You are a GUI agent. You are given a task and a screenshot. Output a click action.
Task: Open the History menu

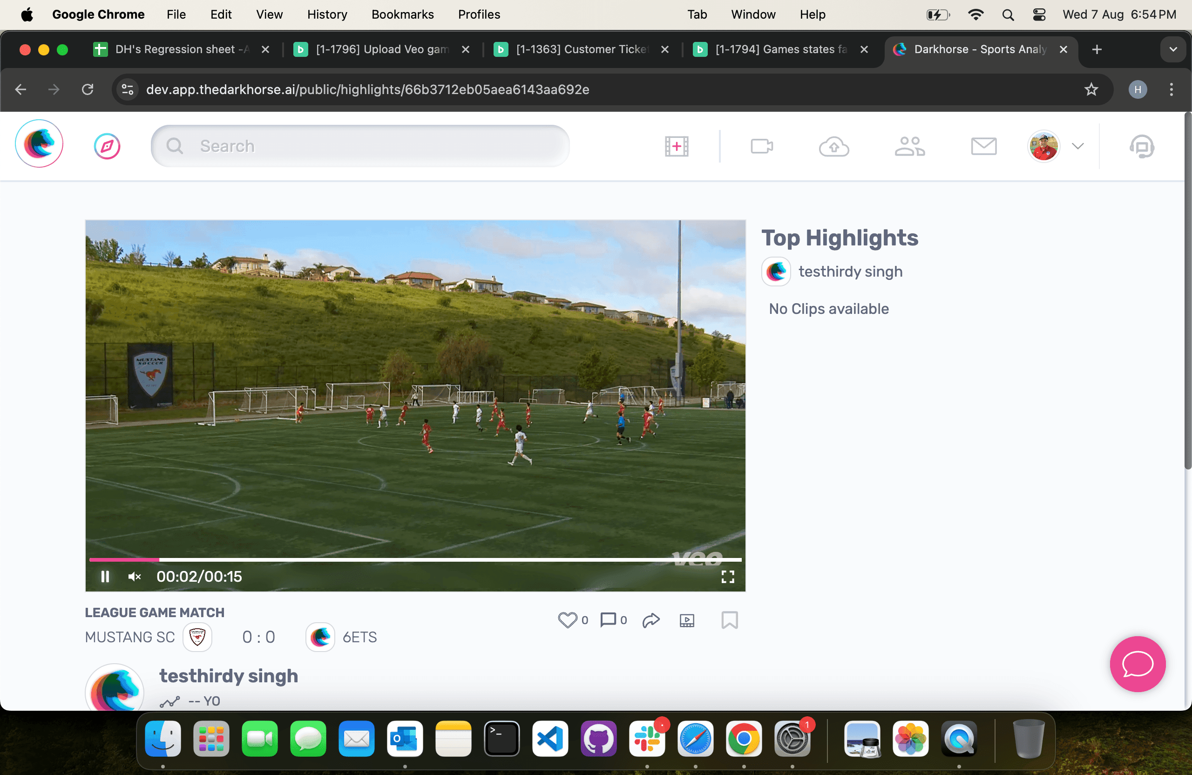(327, 14)
